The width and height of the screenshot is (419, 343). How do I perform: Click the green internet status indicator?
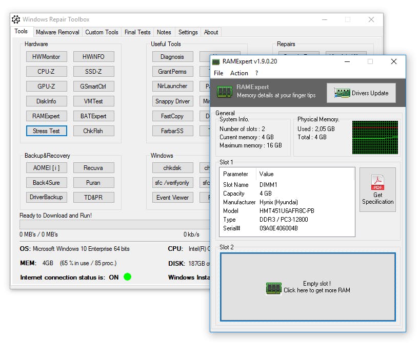click(x=127, y=277)
